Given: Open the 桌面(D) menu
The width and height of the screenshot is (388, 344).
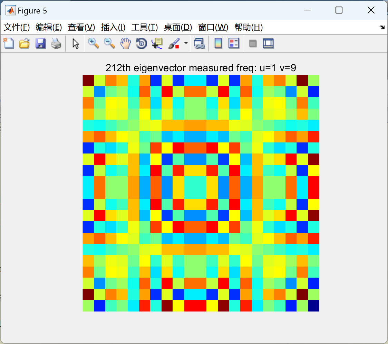Looking at the screenshot, I should coord(178,27).
